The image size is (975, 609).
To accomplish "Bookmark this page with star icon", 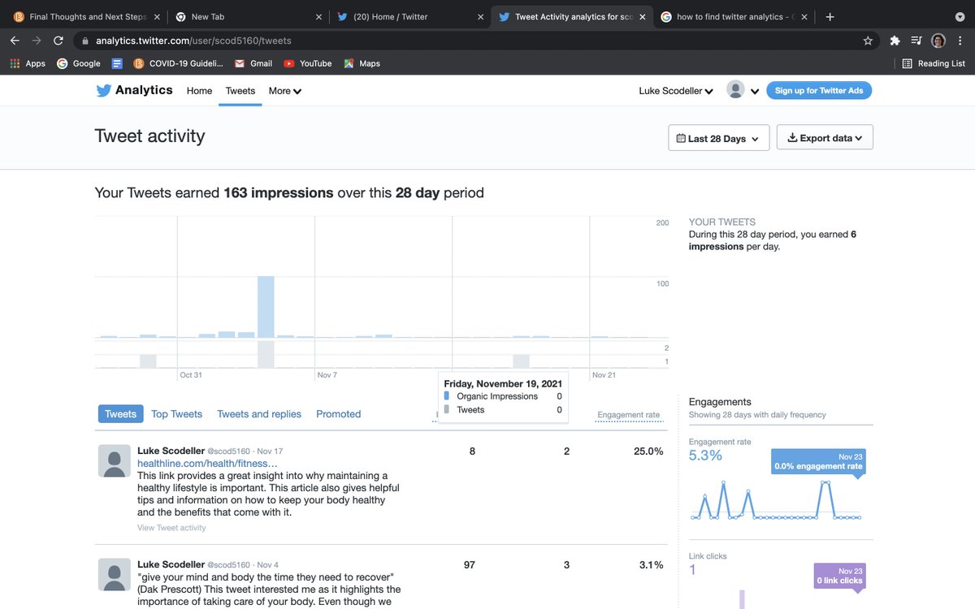I will 868,41.
